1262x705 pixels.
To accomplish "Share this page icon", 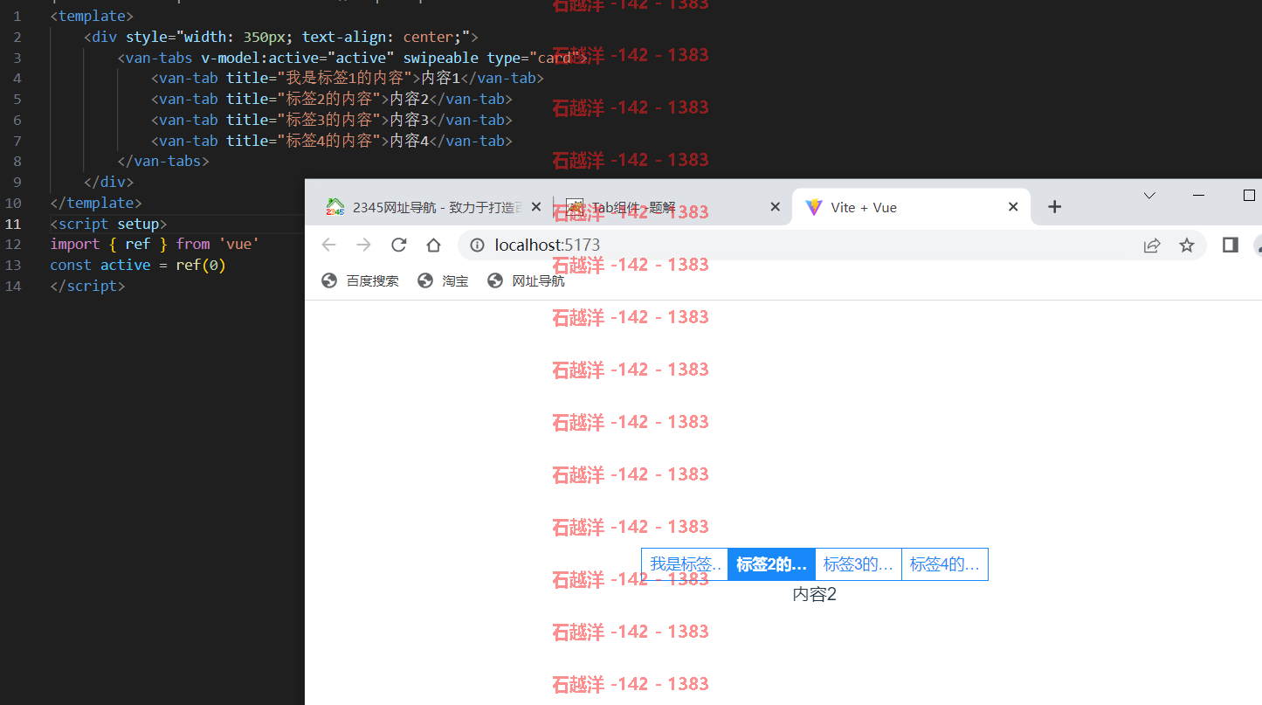I will click(x=1152, y=245).
